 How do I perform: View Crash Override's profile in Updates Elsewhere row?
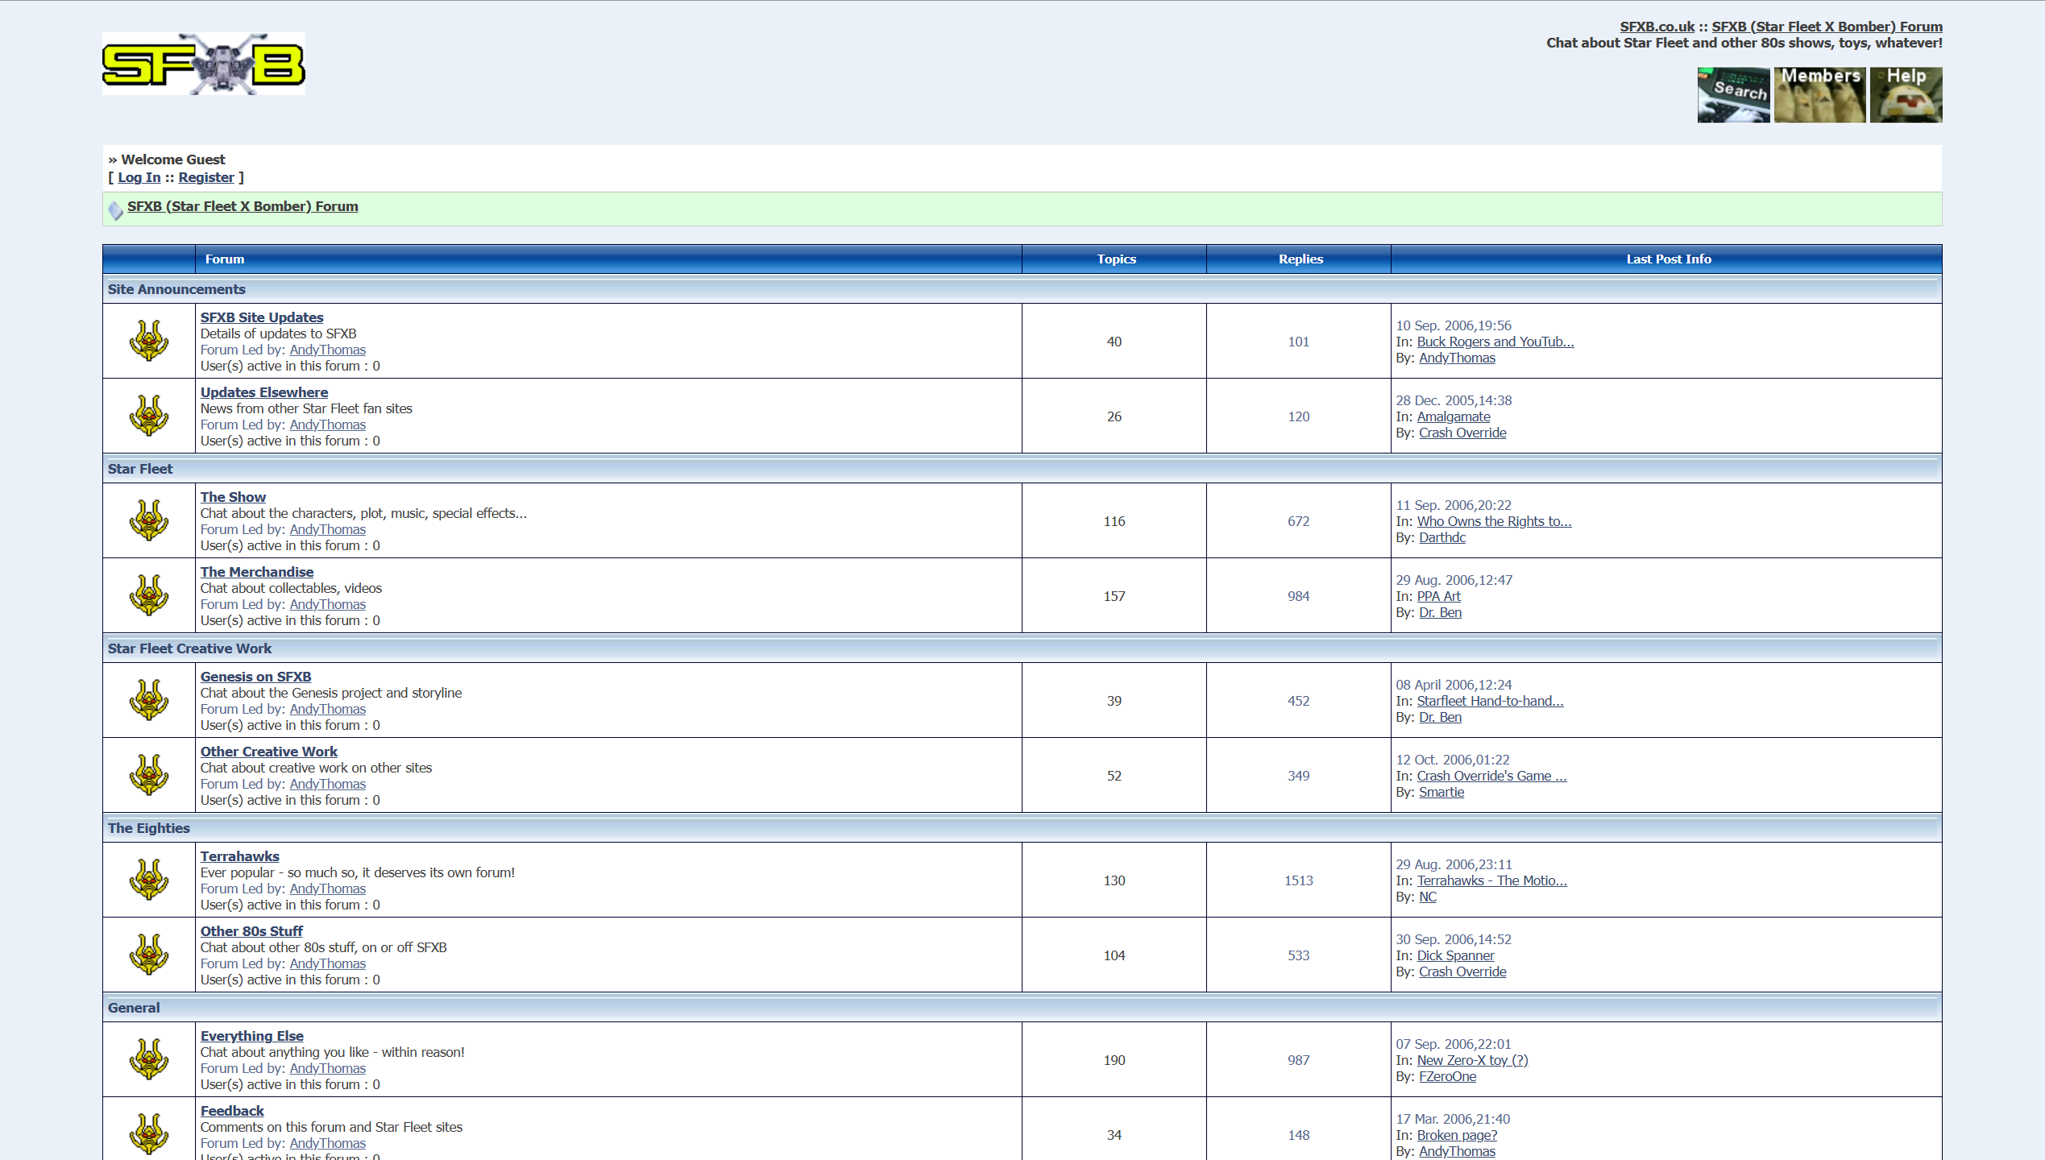(x=1462, y=433)
